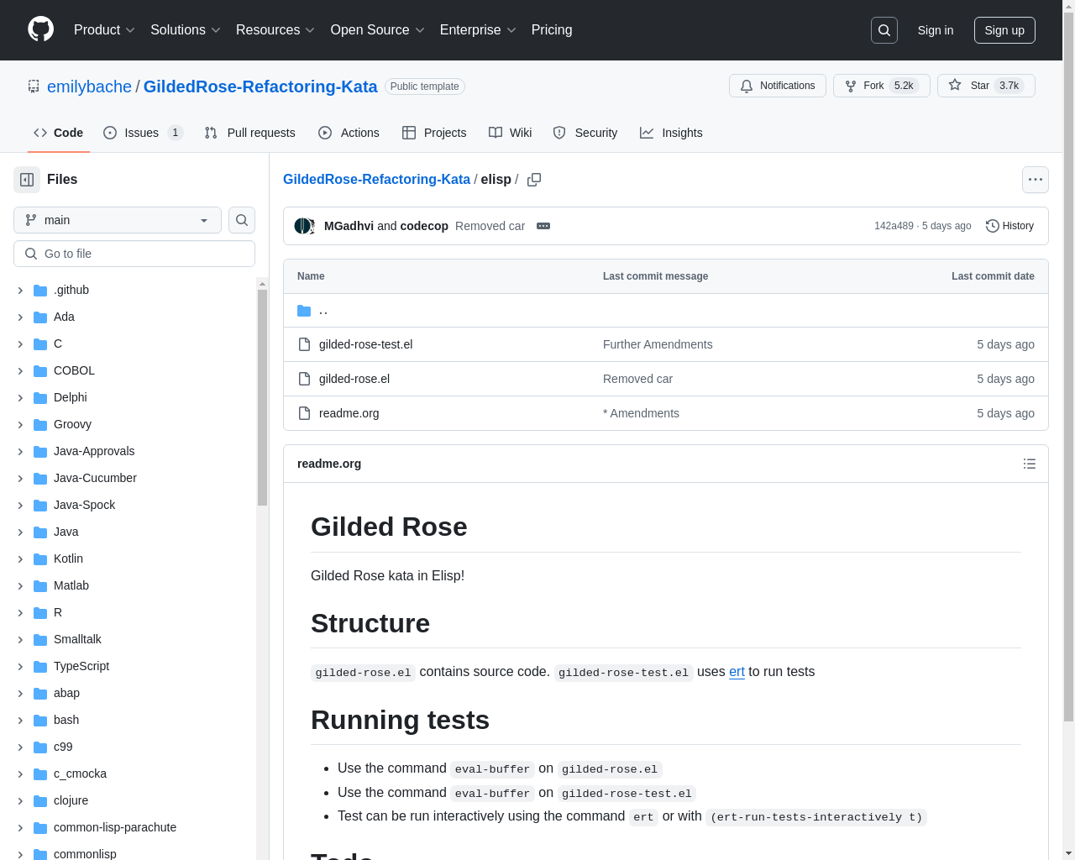
Task: Open the Smalltalk folder in tree
Action: pyautogui.click(x=77, y=640)
